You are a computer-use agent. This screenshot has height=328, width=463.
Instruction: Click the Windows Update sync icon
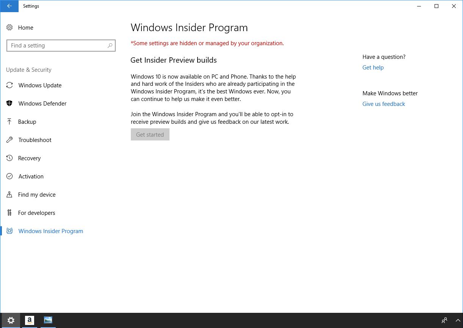point(9,85)
